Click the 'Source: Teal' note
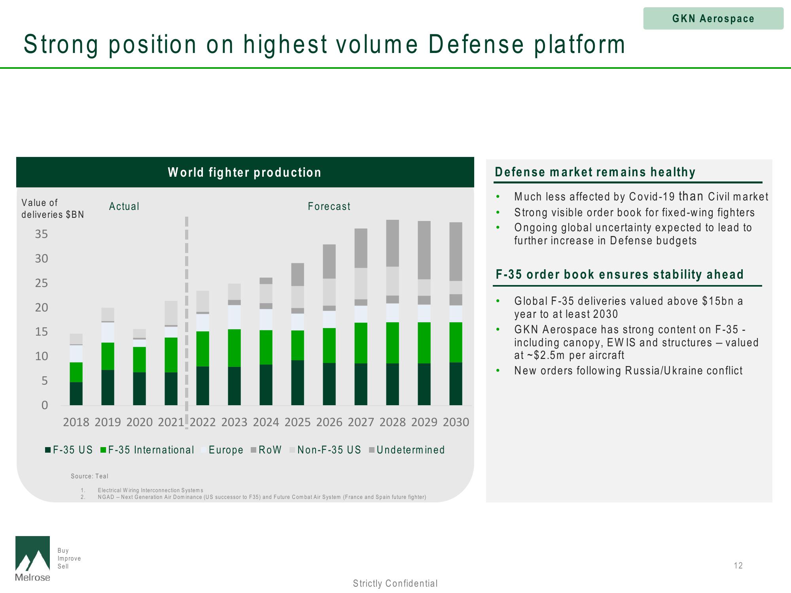This screenshot has height=593, width=791. click(89, 476)
